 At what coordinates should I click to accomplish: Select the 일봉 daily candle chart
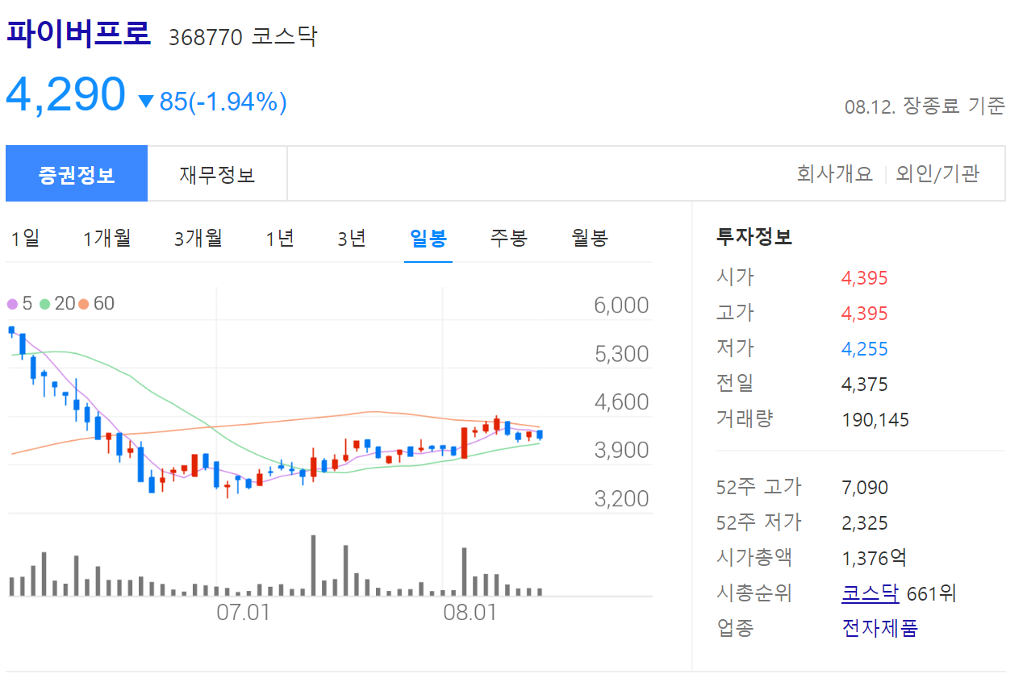[x=428, y=238]
